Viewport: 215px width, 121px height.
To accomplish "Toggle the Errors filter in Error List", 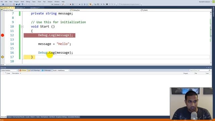I will pos(23,70).
